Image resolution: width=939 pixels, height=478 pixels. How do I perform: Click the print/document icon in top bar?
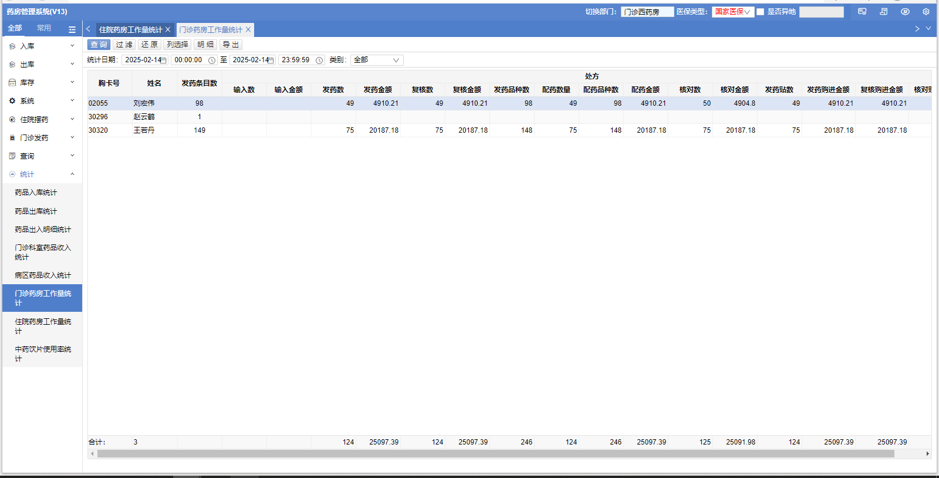coord(884,12)
